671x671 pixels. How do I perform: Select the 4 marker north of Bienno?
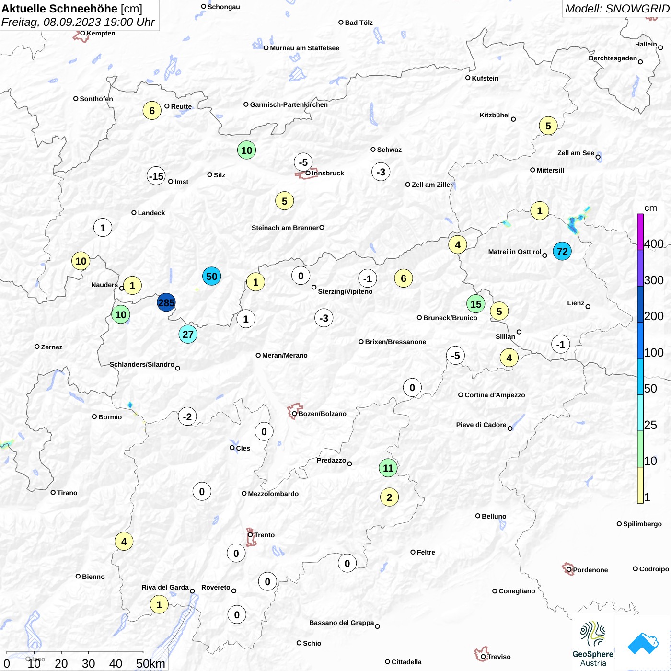pos(124,542)
